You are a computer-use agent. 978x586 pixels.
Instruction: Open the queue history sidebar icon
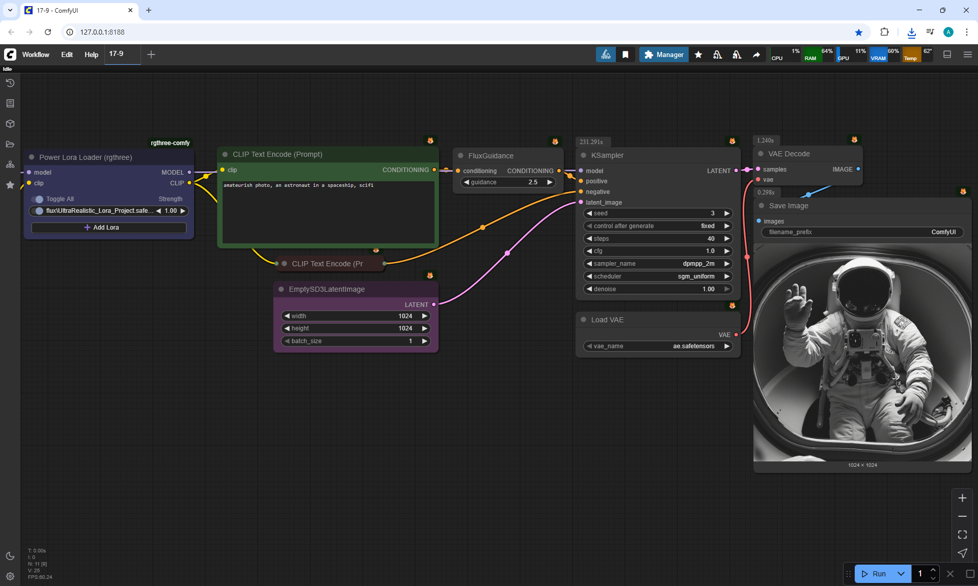[x=10, y=83]
